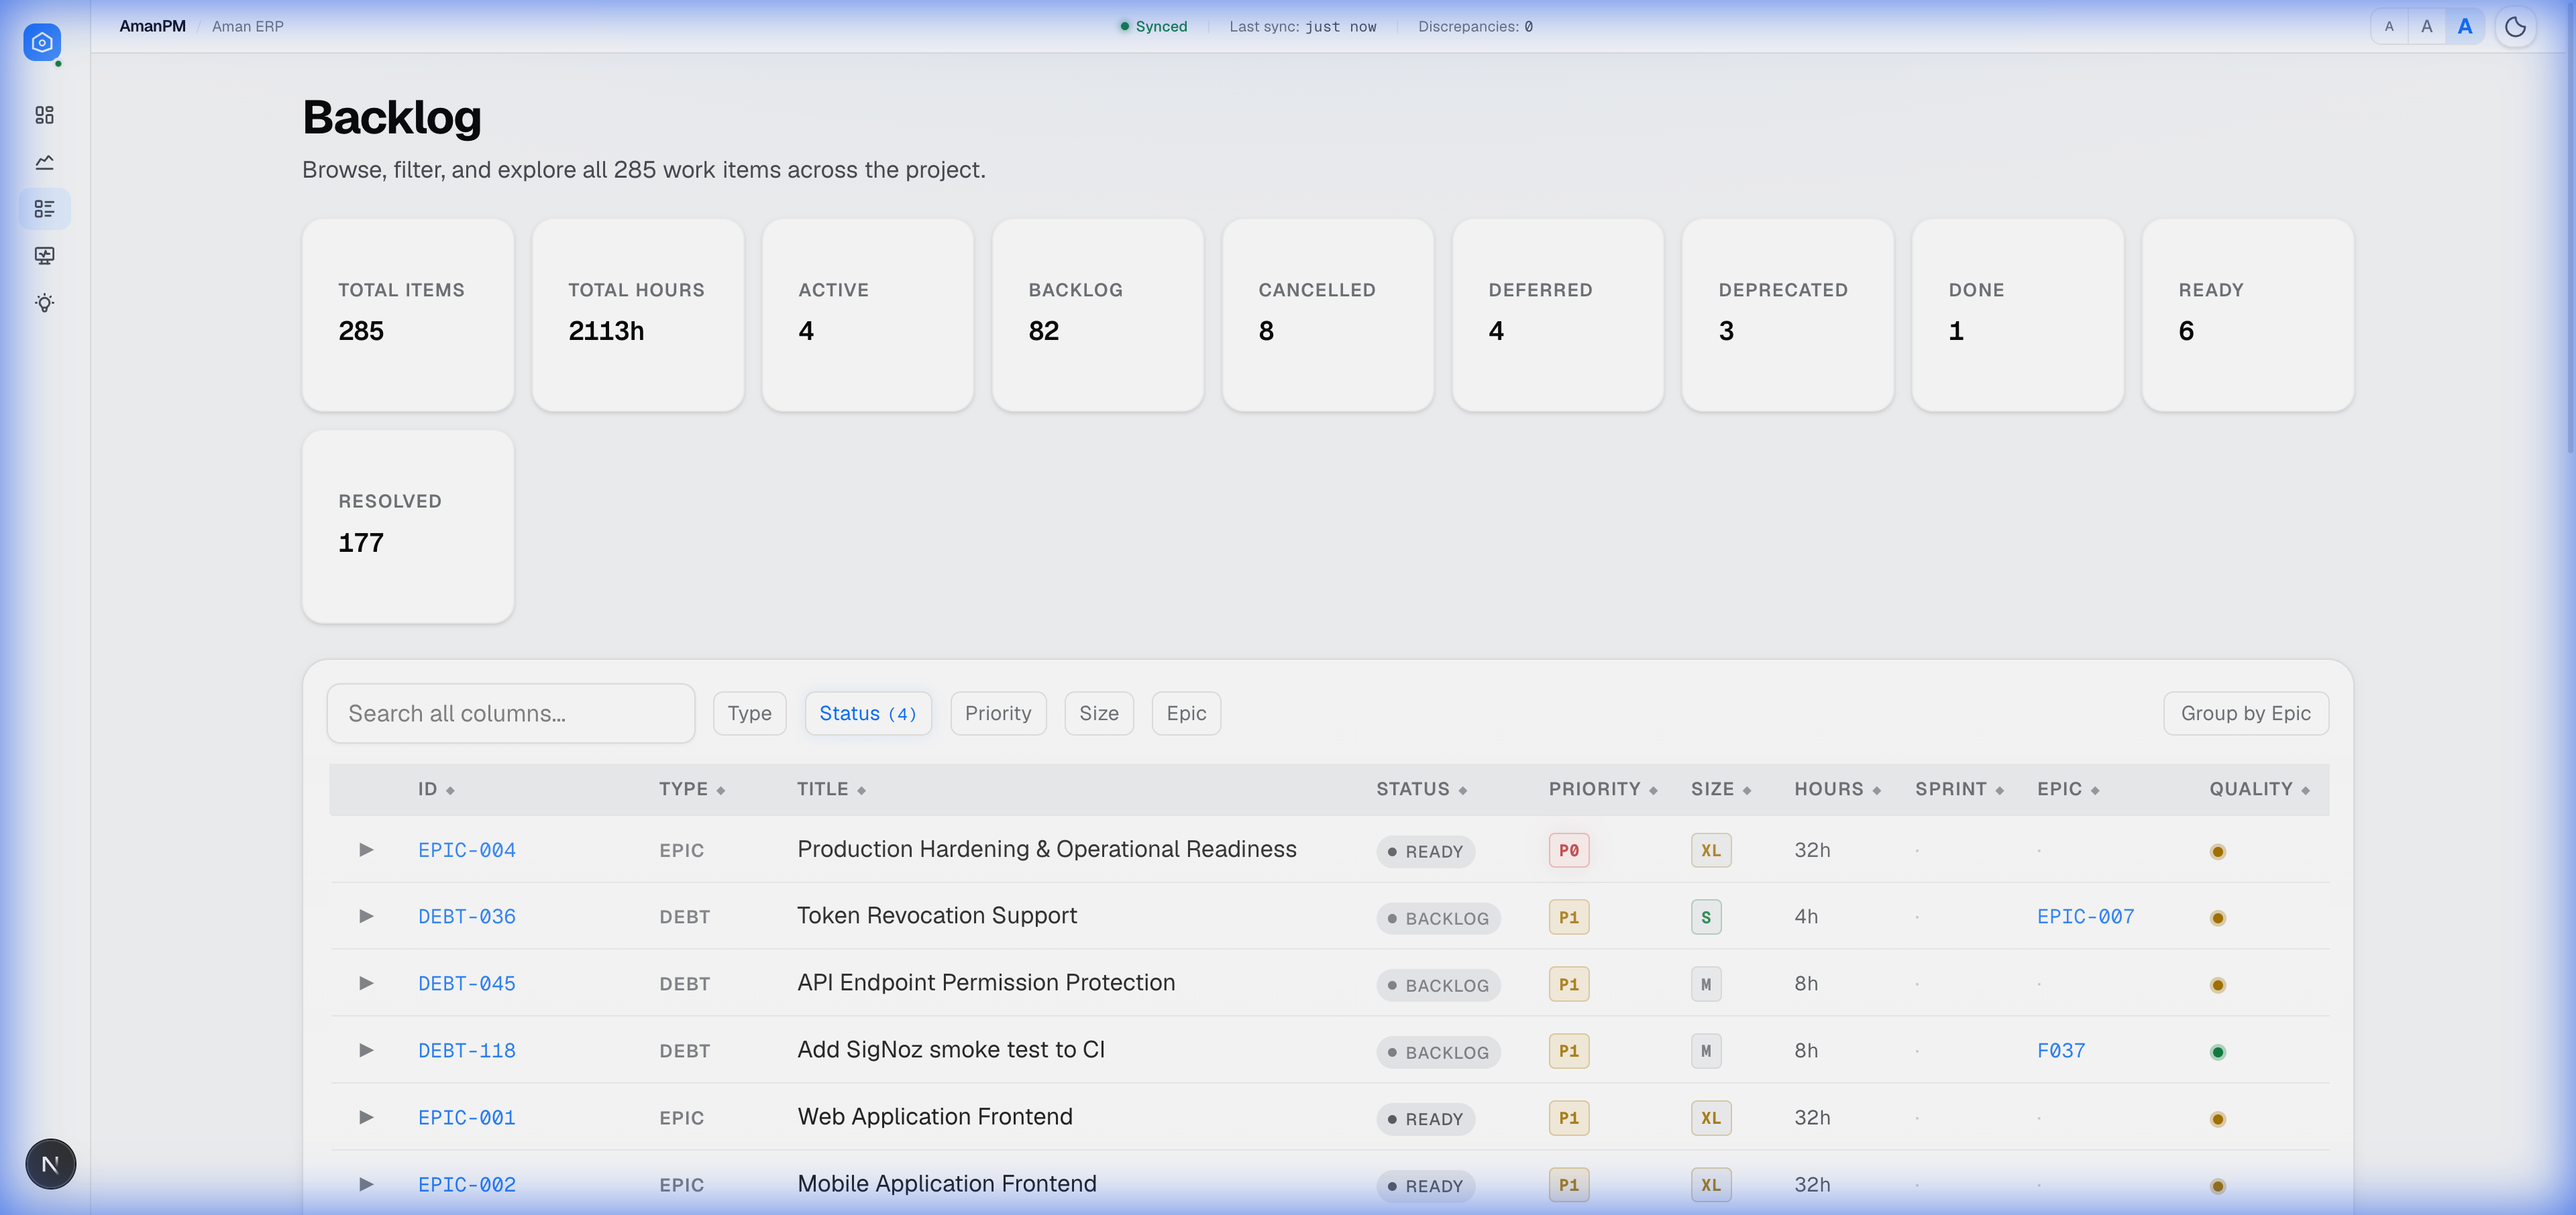Toggle dark mode moon icon
2576x1215 pixels.
pyautogui.click(x=2515, y=27)
